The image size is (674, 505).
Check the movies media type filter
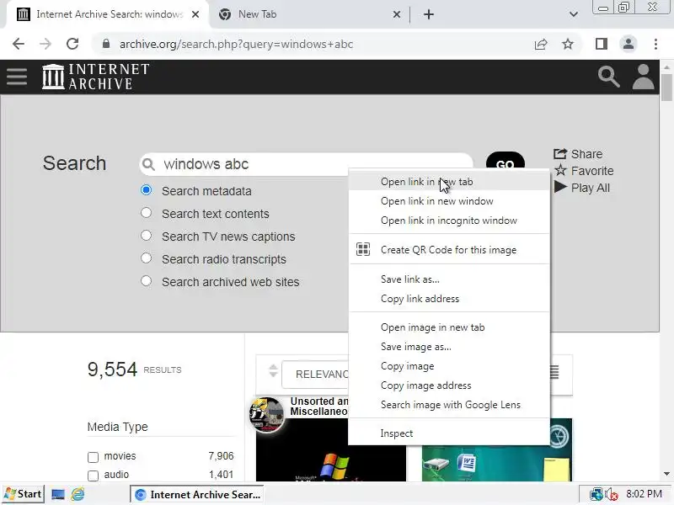(93, 457)
